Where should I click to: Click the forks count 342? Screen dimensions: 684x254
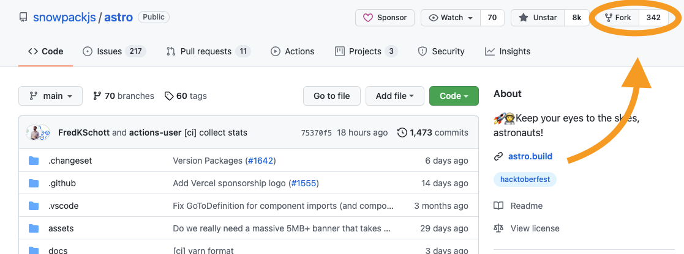tap(653, 18)
